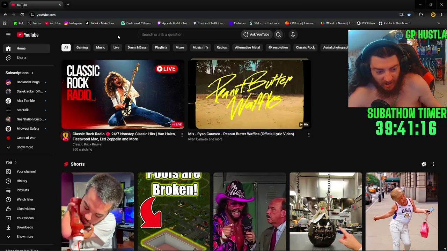Open Your videos page
The height and width of the screenshot is (251, 447).
27,218
